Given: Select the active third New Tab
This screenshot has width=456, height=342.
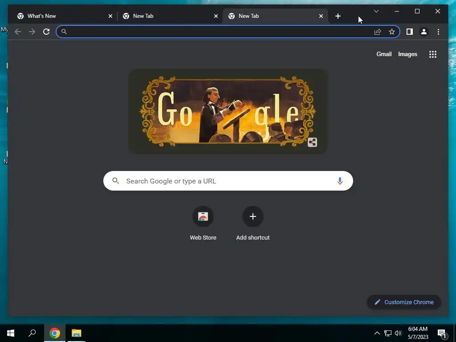Looking at the screenshot, I should [275, 16].
